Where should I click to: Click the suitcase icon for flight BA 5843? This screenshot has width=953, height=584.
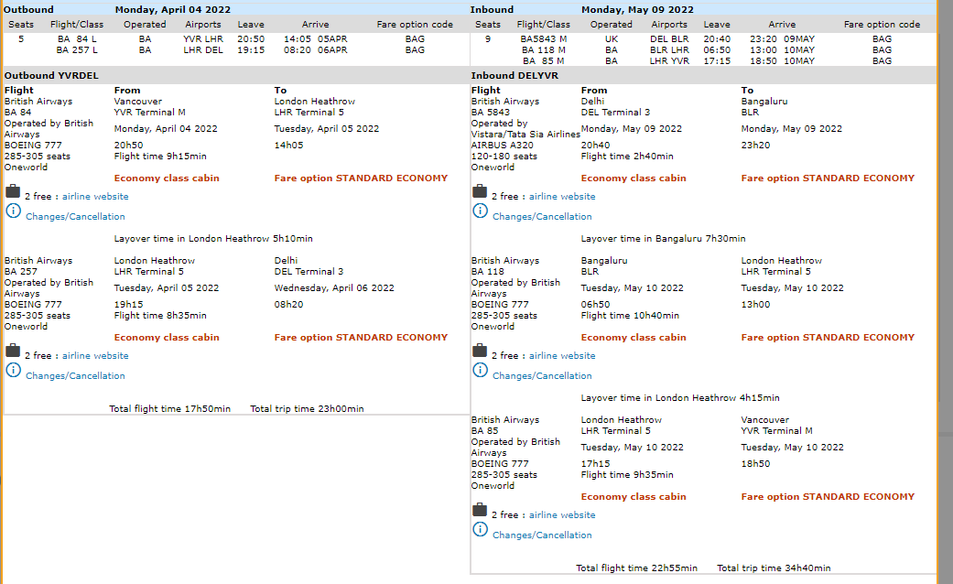[x=480, y=192]
